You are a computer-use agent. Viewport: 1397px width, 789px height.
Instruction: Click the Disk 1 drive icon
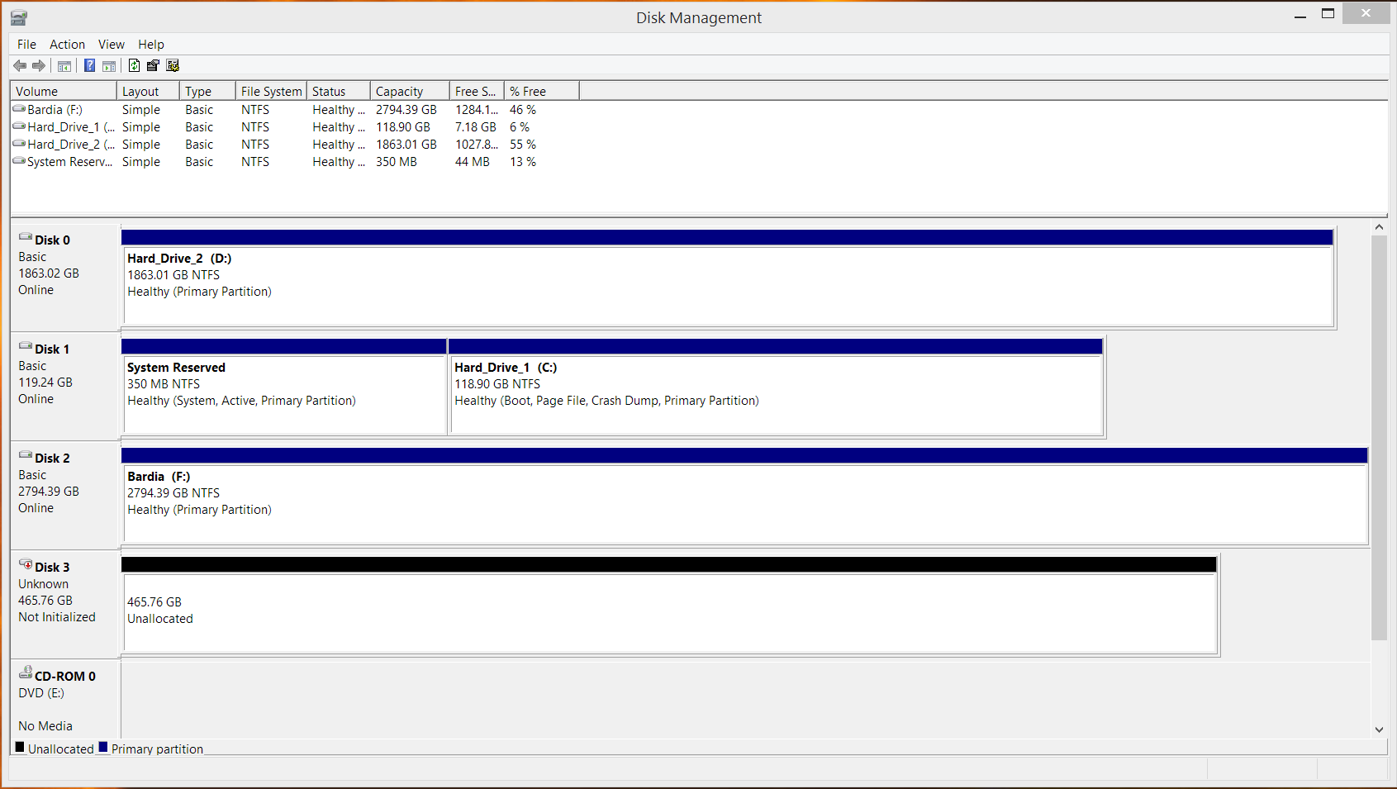26,347
